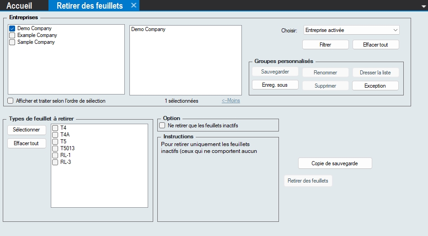Check the Example Company checkbox
This screenshot has width=428, height=236.
12,36
